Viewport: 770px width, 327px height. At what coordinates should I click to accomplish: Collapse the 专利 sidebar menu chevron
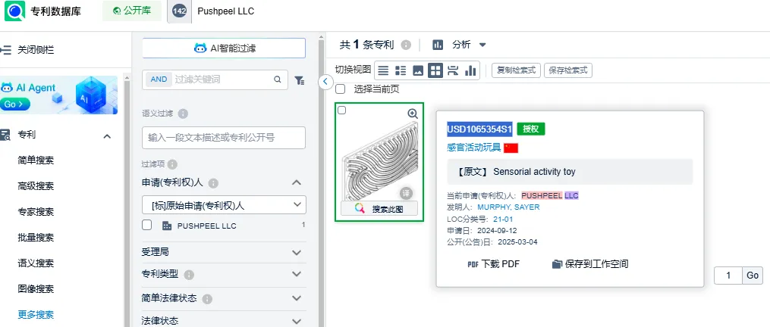107,135
